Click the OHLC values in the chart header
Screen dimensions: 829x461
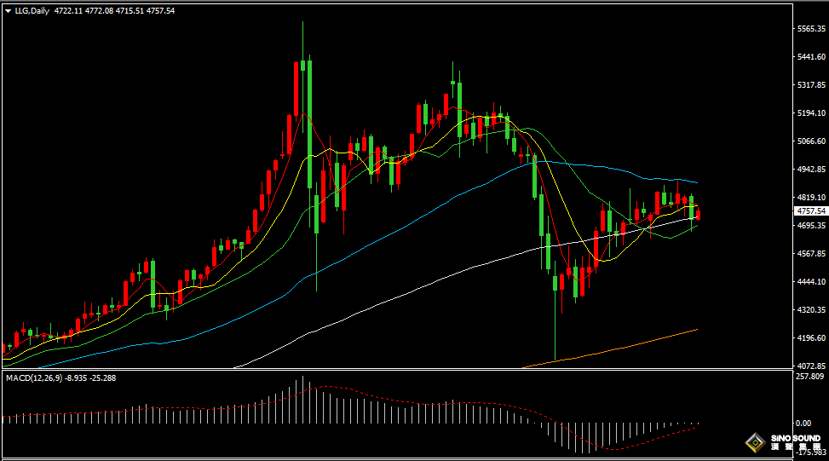[x=114, y=10]
